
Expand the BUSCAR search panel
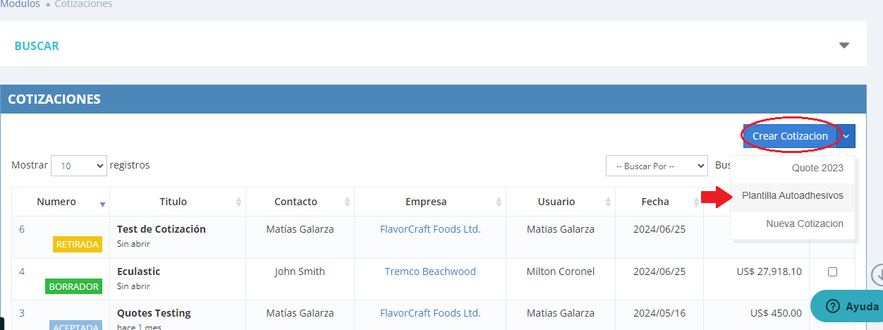844,46
